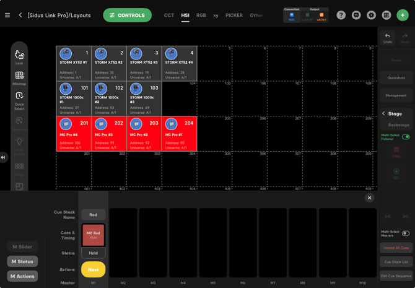The image size is (415, 288).
Task: Enable the Multi-Select Masters switch
Action: point(406,233)
